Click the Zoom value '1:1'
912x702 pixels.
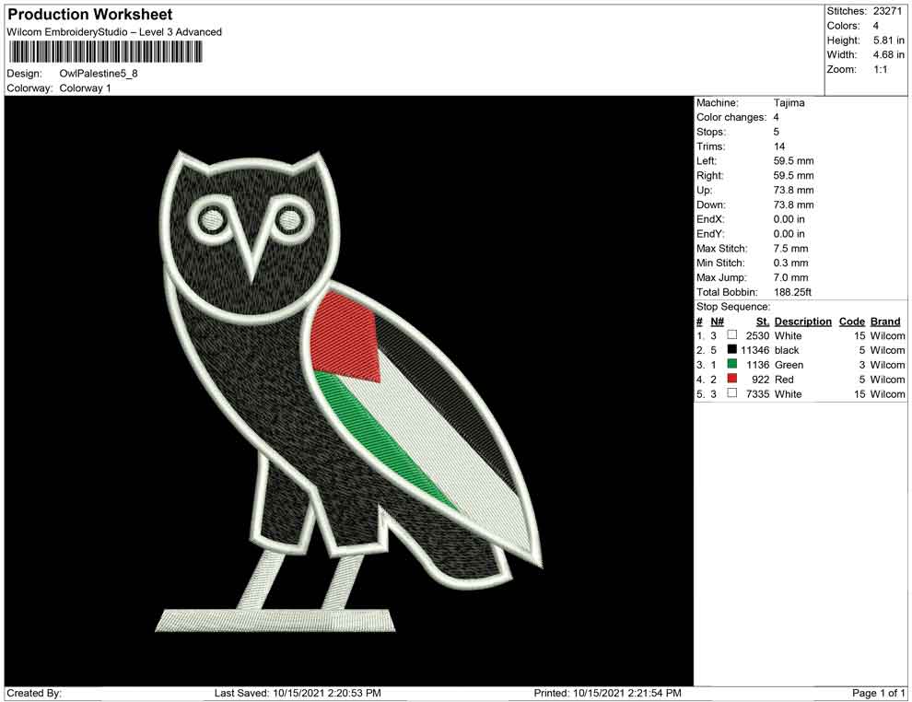click(x=880, y=69)
